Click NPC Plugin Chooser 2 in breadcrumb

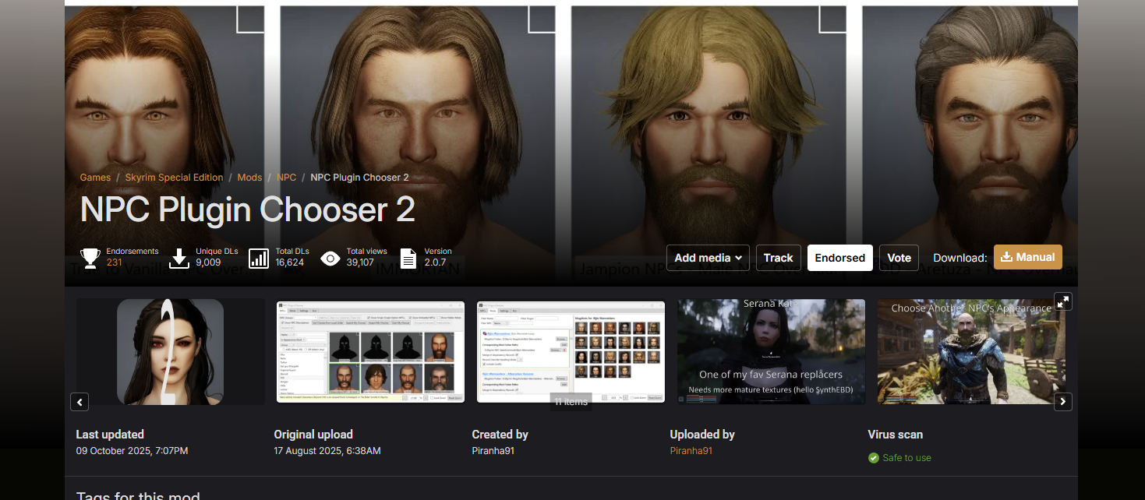click(359, 178)
